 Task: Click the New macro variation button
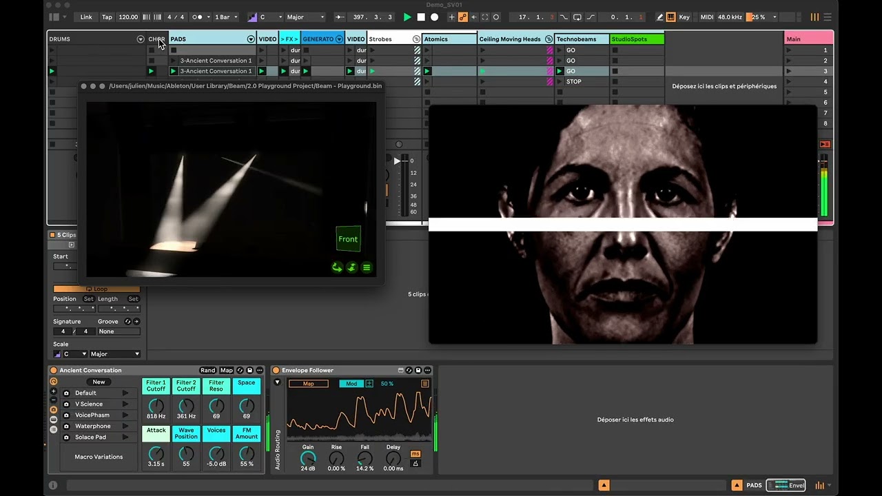99,382
